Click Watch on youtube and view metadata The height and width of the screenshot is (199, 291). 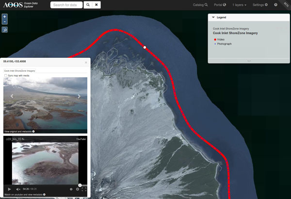click(x=24, y=194)
